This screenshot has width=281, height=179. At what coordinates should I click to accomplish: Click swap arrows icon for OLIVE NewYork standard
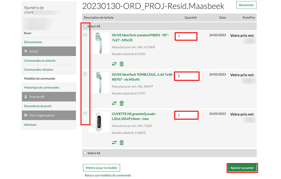pyautogui.click(x=115, y=64)
